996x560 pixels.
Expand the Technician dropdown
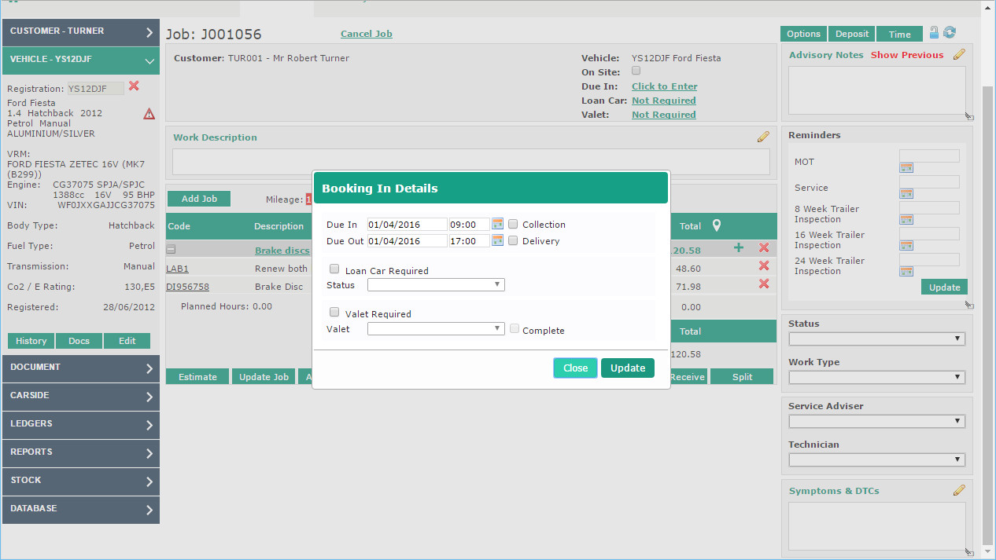[876, 459]
